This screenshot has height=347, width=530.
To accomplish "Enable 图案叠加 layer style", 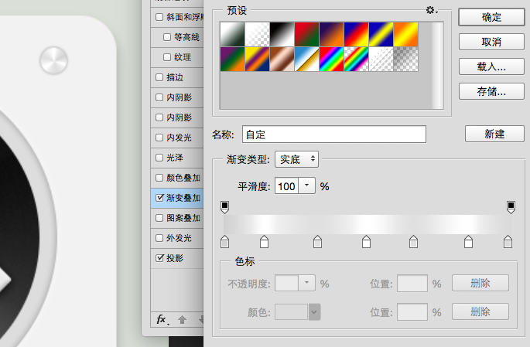I will point(159,218).
